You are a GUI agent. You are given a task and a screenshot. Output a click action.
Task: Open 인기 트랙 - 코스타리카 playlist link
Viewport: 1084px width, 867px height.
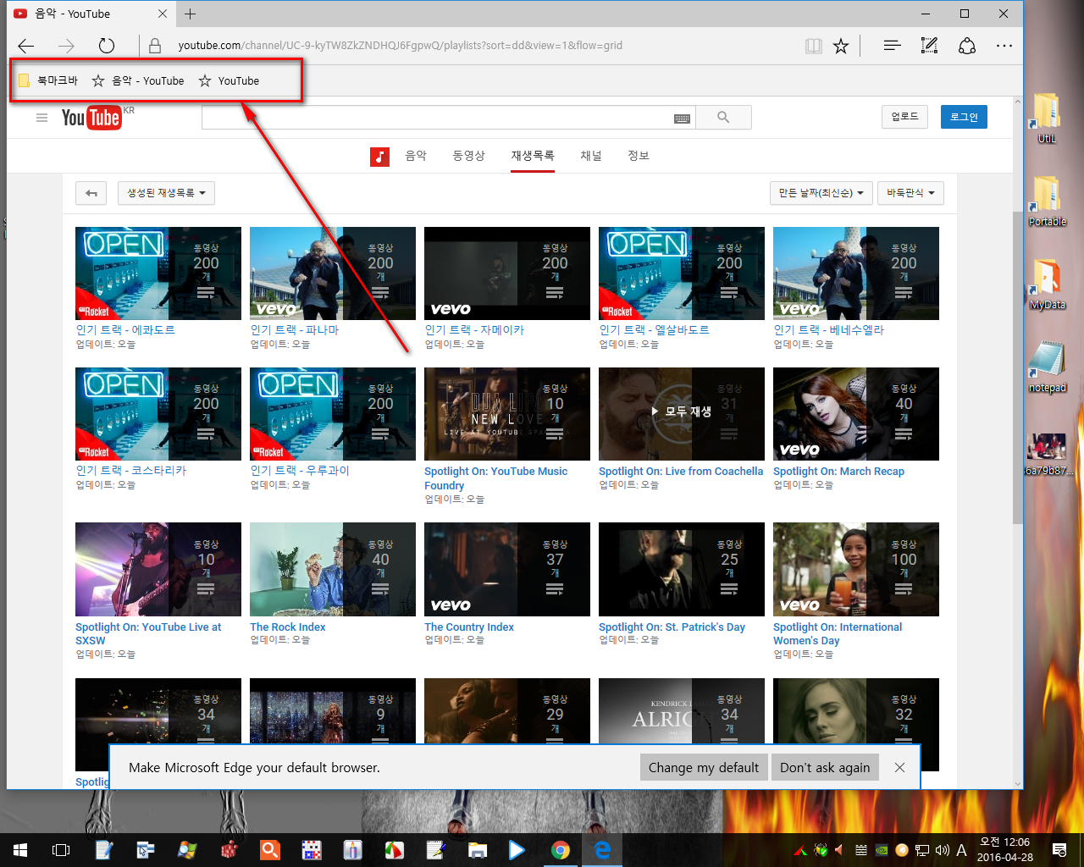click(131, 471)
